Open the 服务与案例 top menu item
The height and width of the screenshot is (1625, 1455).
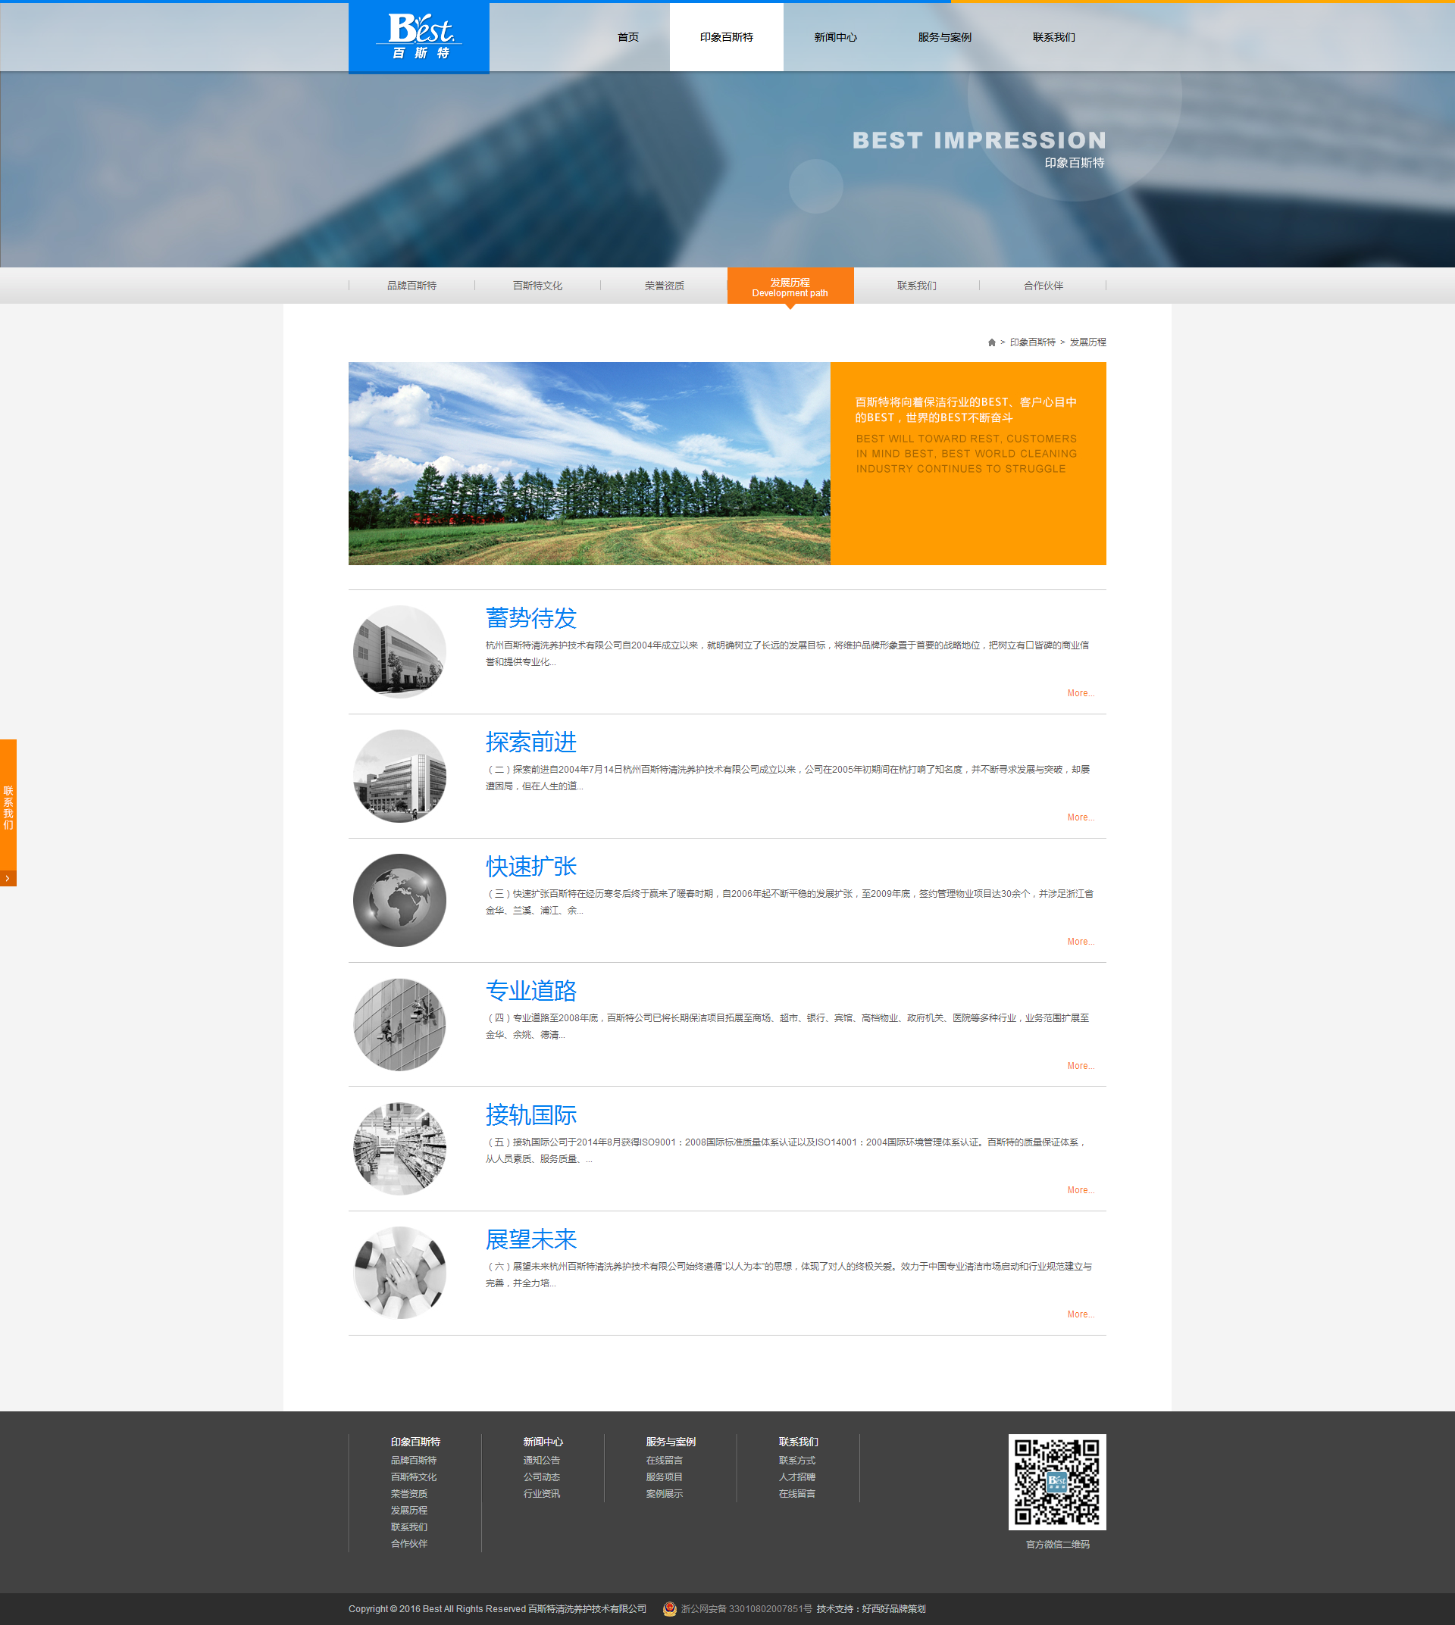click(x=944, y=38)
